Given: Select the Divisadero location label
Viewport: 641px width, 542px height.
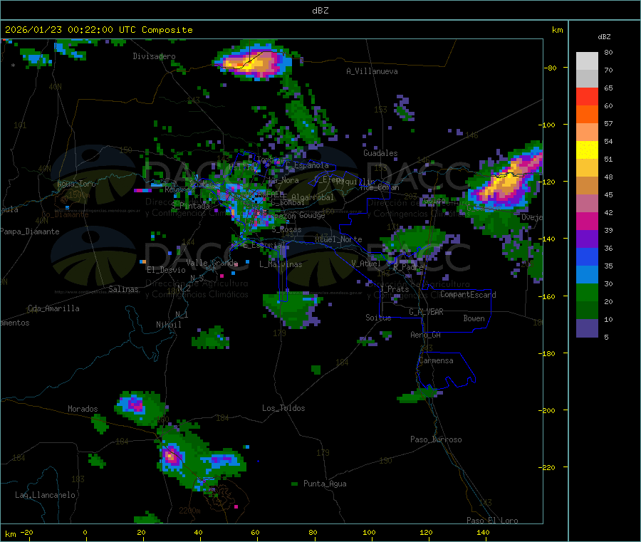Looking at the screenshot, I should tap(154, 56).
